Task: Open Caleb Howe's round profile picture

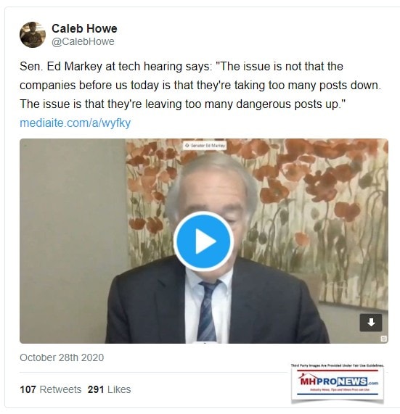Action: point(33,35)
